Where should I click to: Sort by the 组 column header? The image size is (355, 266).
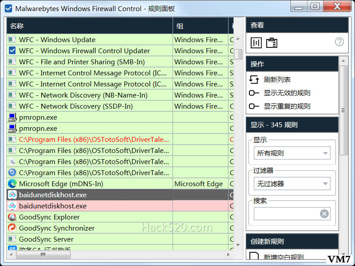pyautogui.click(x=201, y=26)
